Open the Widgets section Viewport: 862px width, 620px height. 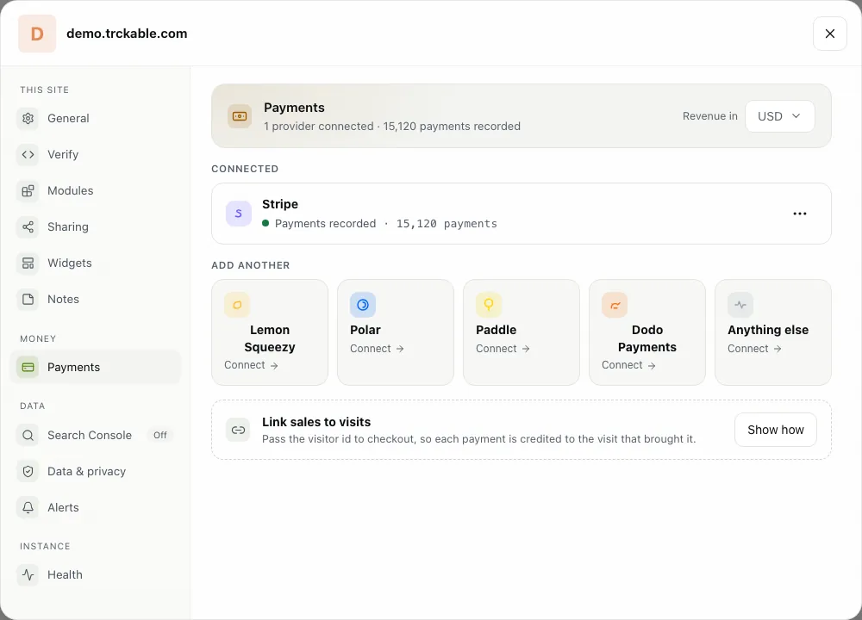point(95,263)
